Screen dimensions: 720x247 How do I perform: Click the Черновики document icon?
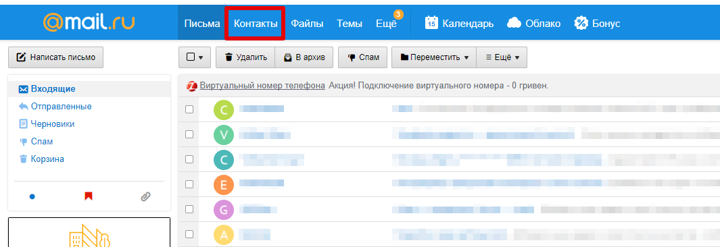(24, 123)
